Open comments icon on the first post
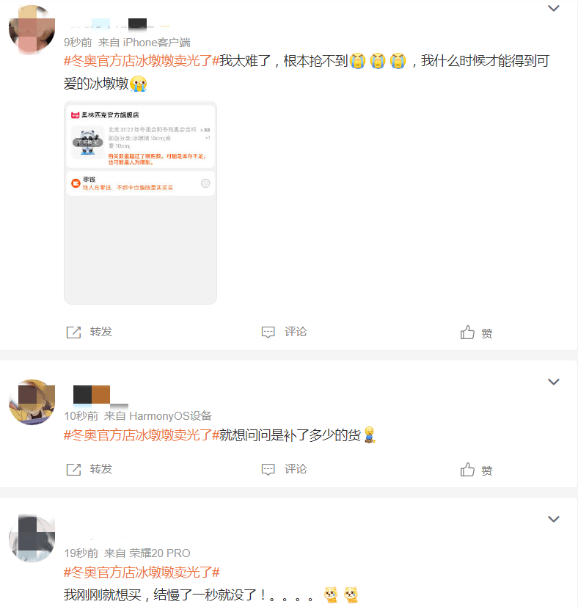Screen dimensions: 578x607 click(x=268, y=332)
